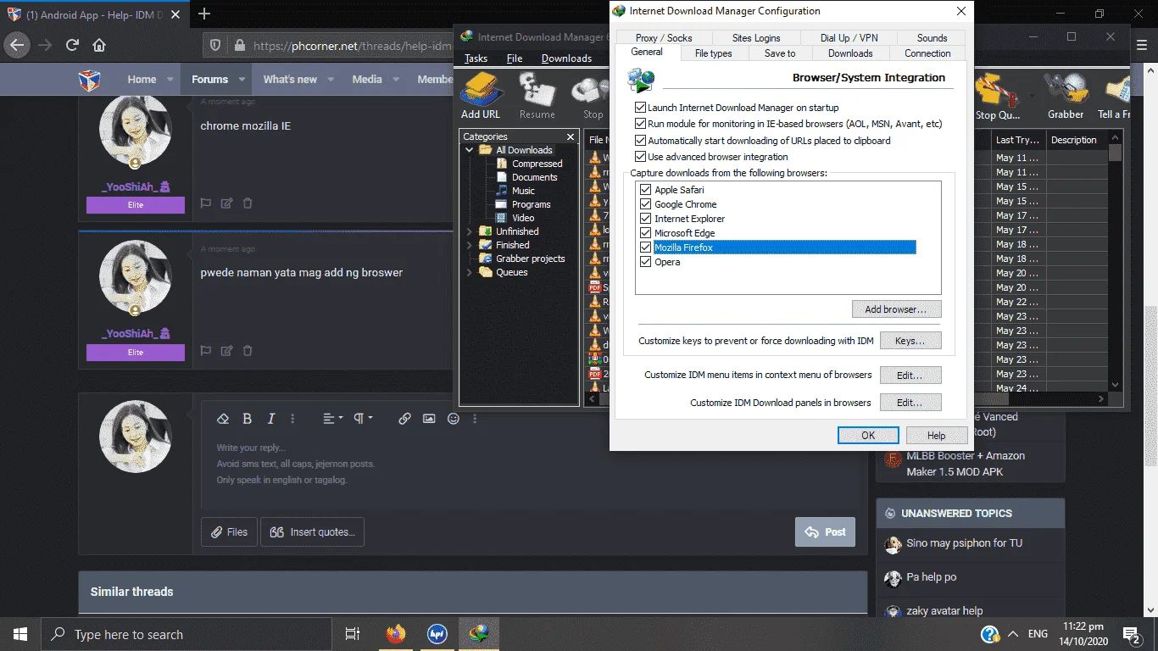
Task: Open Downloads menu in IDM
Action: pyautogui.click(x=566, y=58)
